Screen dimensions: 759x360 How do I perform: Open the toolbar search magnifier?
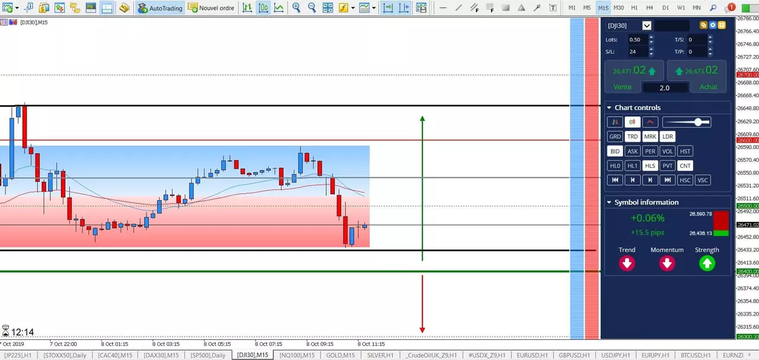tap(713, 8)
